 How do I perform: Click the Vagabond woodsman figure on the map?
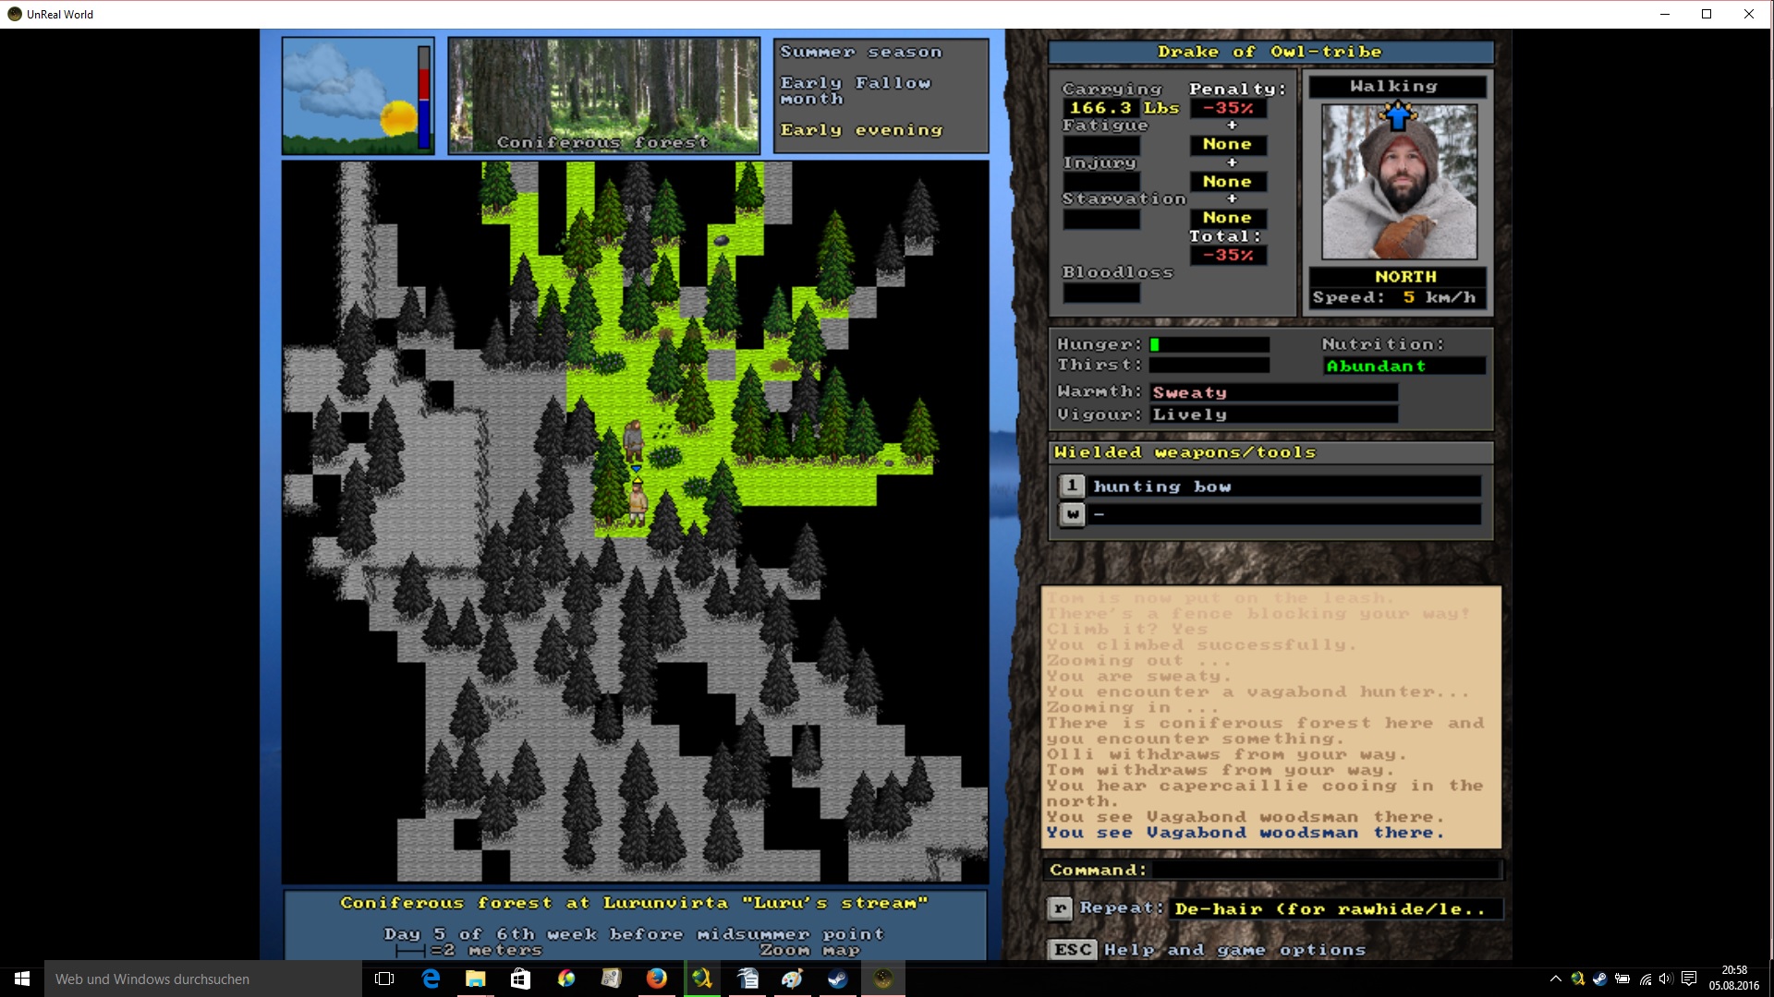tap(633, 440)
